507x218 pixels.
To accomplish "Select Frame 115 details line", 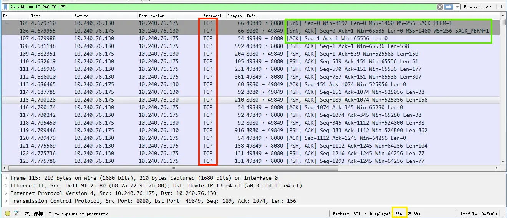I will pyautogui.click(x=144, y=178).
